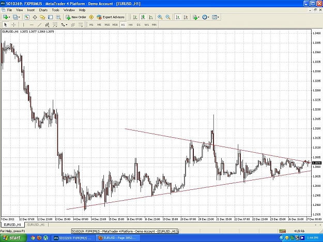Click the New Order button

[x=76, y=17]
